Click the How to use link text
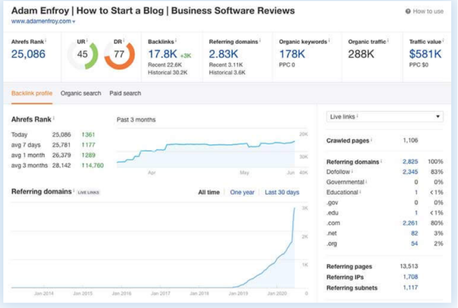This screenshot has width=458, height=308. (428, 11)
